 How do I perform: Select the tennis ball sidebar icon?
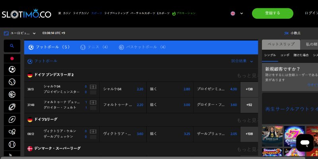[12, 82]
